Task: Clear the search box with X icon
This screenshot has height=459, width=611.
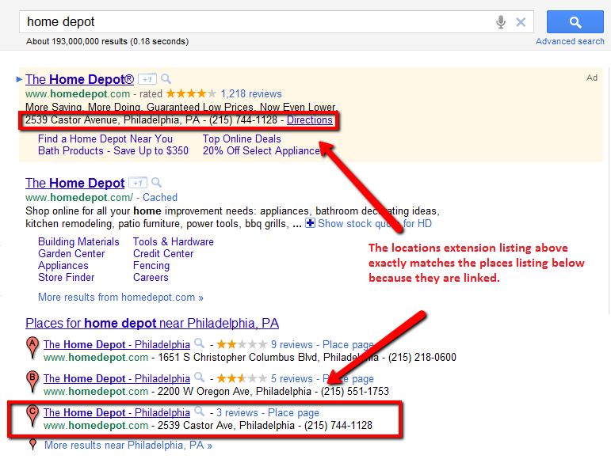Action: pos(521,22)
